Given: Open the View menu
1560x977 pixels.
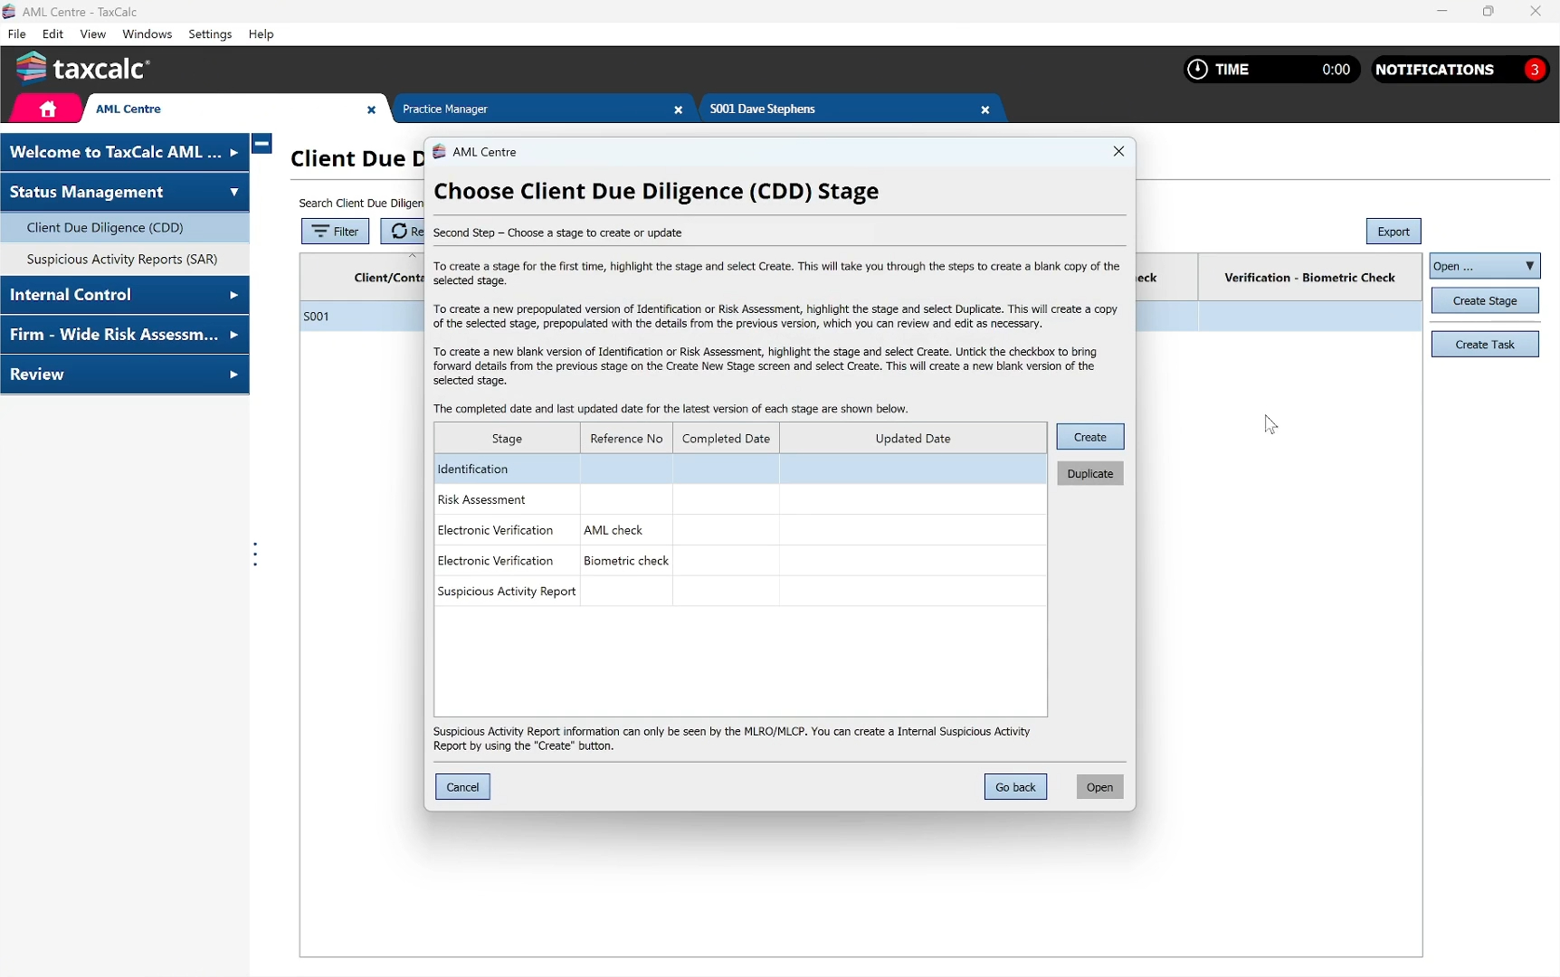Looking at the screenshot, I should pyautogui.click(x=93, y=34).
